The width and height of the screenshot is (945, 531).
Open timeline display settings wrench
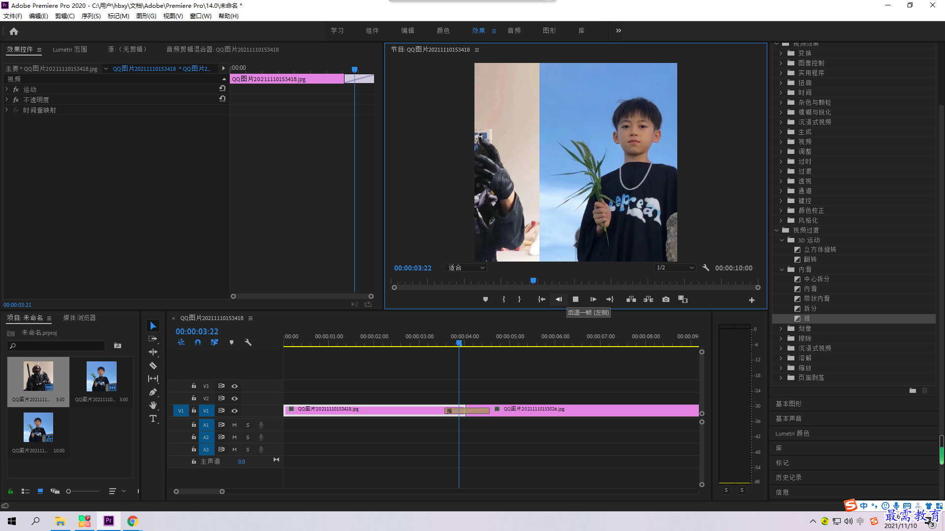(248, 342)
